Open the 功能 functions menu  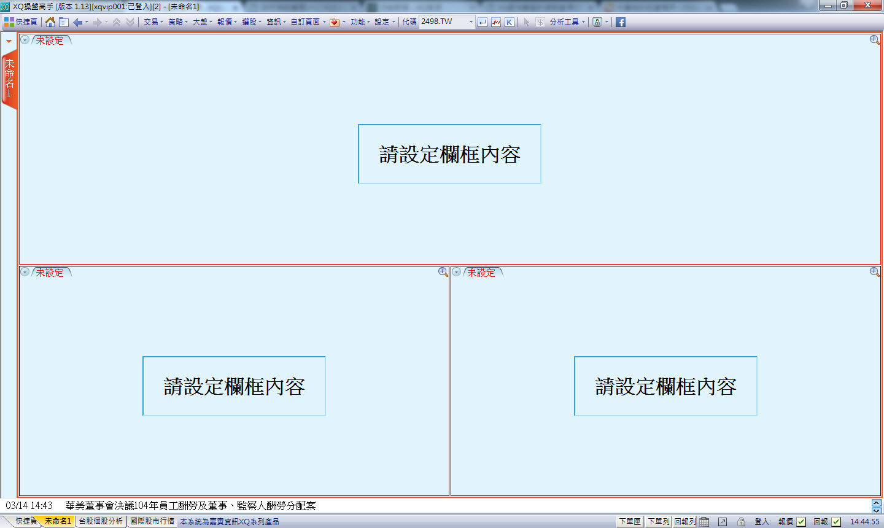click(x=360, y=22)
